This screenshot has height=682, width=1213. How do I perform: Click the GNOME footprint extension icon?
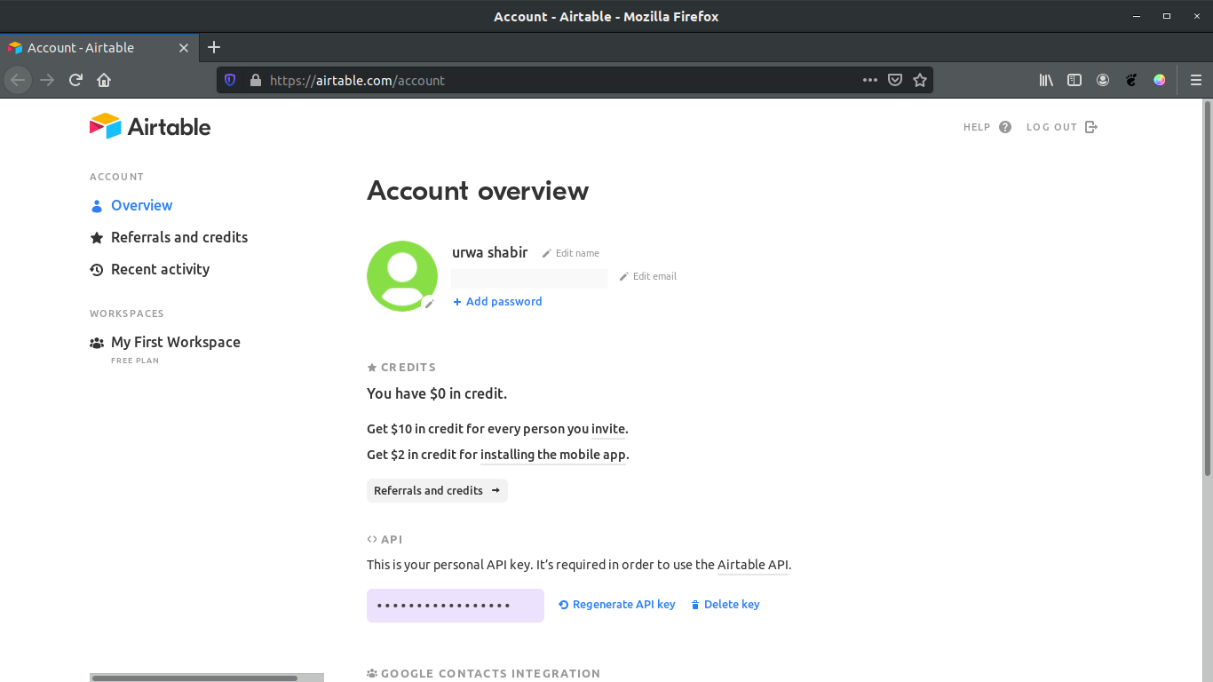[x=1131, y=80]
